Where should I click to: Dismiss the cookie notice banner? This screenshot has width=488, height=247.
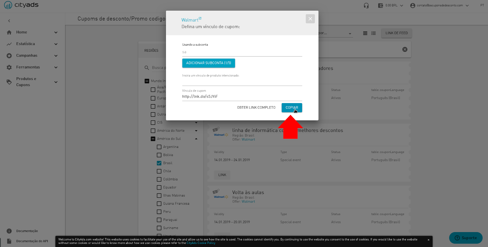pyautogui.click(x=429, y=240)
